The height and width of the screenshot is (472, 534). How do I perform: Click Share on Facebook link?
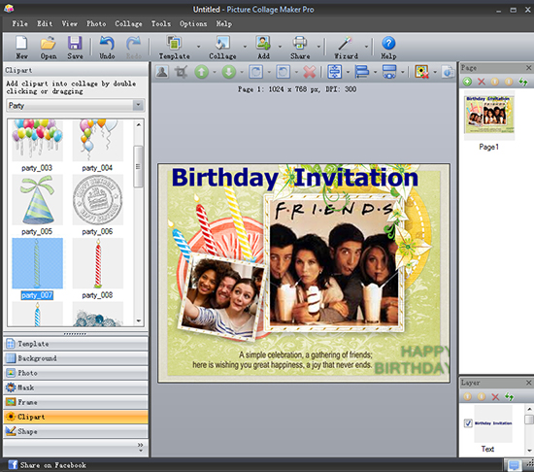[x=47, y=465]
